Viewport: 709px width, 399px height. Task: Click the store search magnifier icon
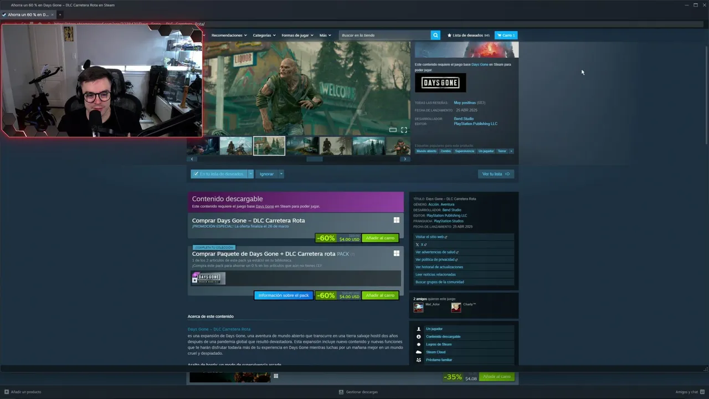click(x=435, y=35)
